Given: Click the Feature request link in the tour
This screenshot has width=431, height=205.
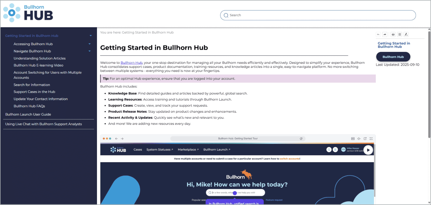Looking at the screenshot, I should (274, 200).
